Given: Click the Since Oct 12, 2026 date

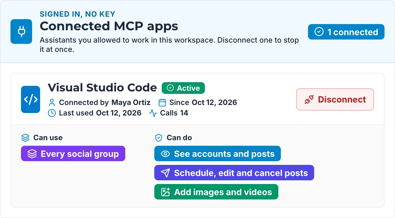Looking at the screenshot, I should 214,103.
